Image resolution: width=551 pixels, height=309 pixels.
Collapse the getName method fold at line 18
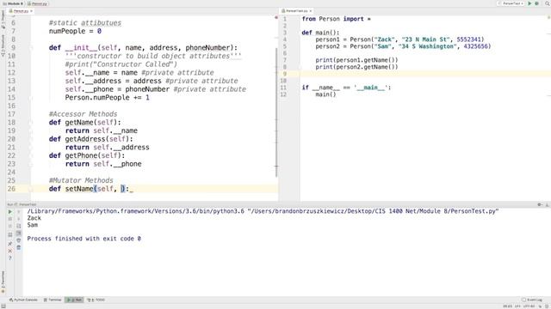tap(31, 122)
